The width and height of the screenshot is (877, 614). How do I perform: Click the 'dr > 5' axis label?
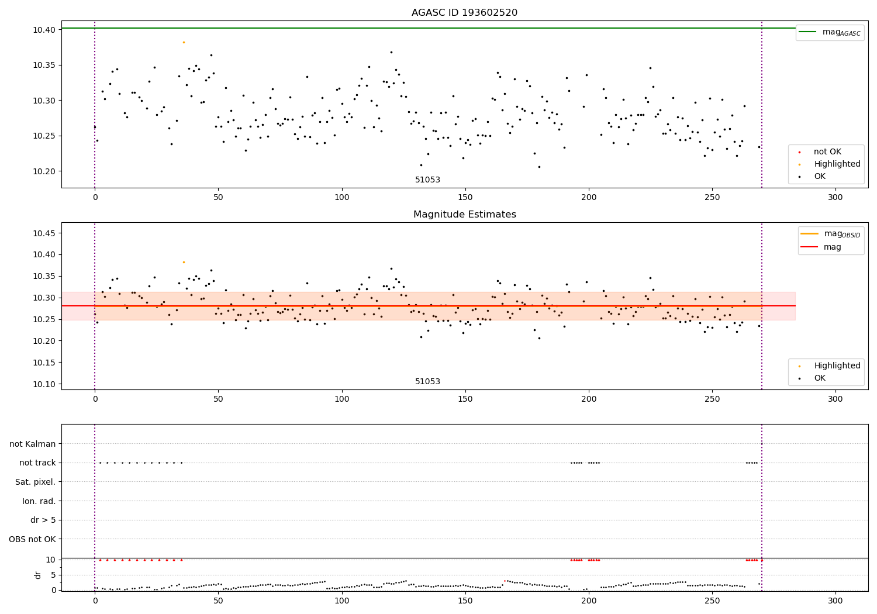coord(43,520)
